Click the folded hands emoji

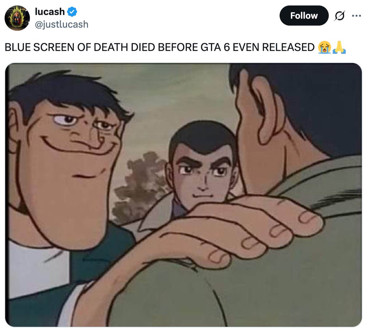339,47
